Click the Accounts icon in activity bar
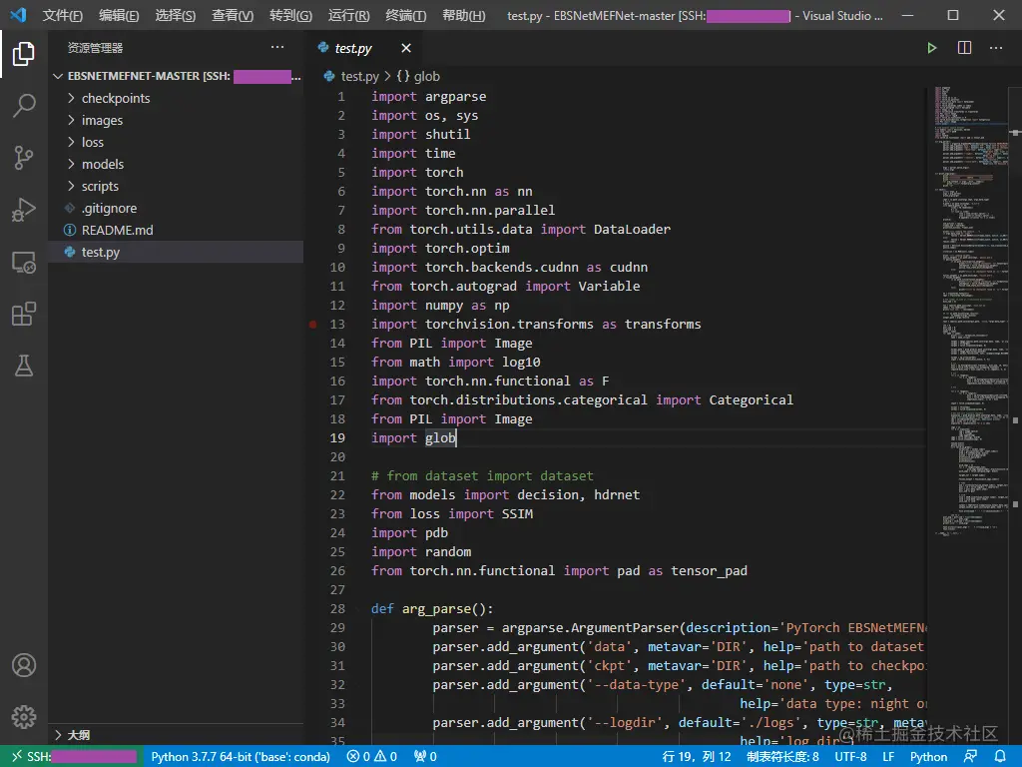The height and width of the screenshot is (767, 1022). pyautogui.click(x=24, y=665)
